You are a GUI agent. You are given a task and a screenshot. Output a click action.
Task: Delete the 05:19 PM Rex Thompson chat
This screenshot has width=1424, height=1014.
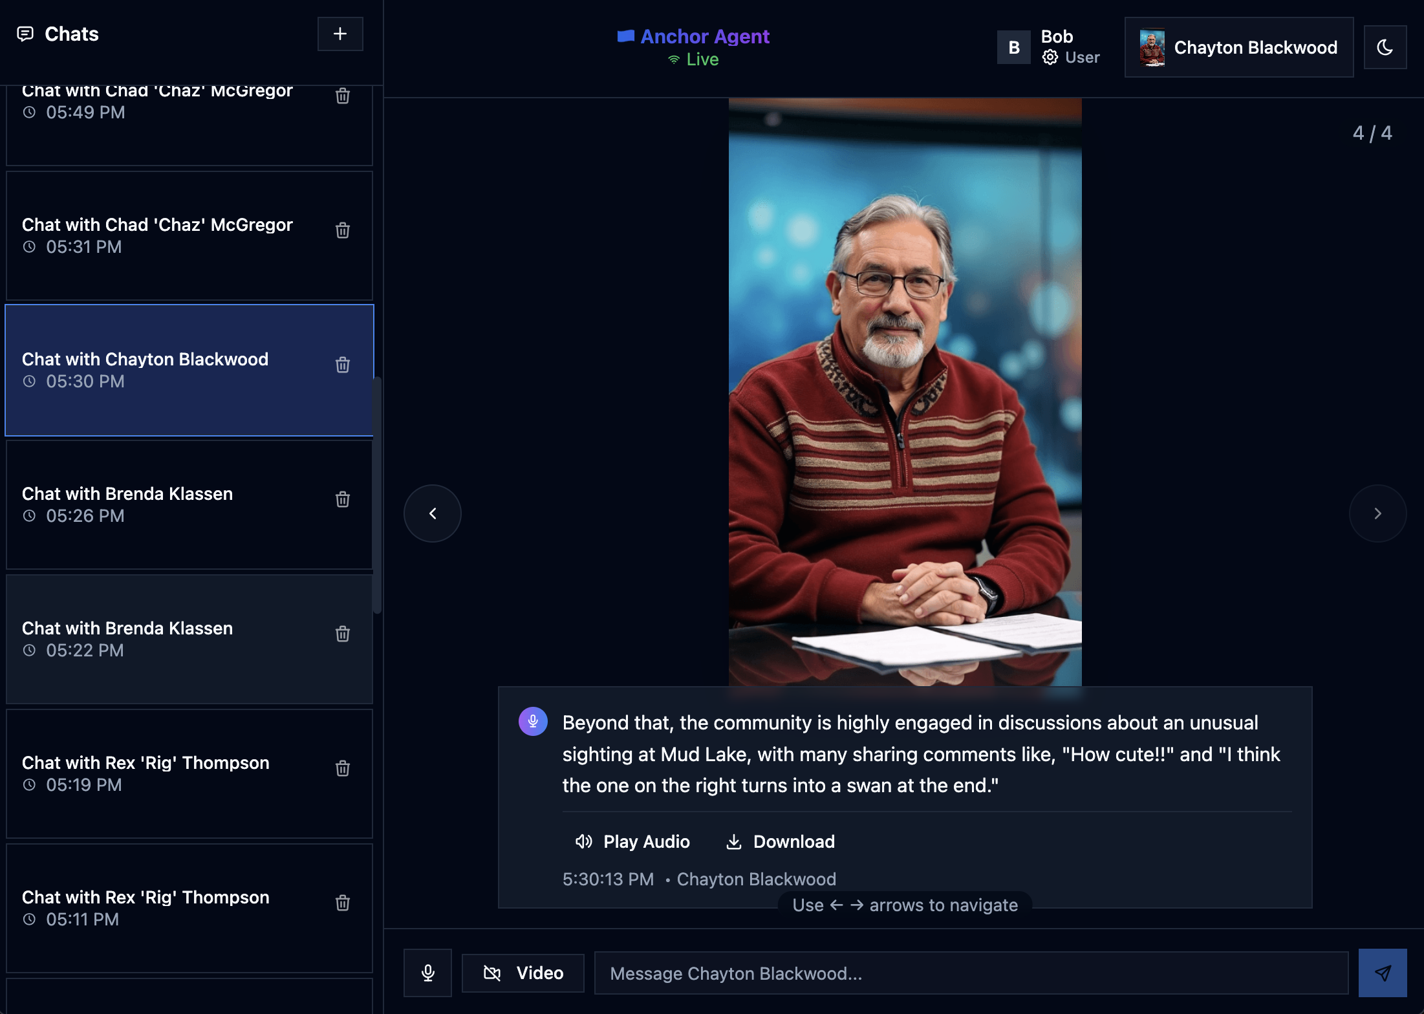[343, 768]
